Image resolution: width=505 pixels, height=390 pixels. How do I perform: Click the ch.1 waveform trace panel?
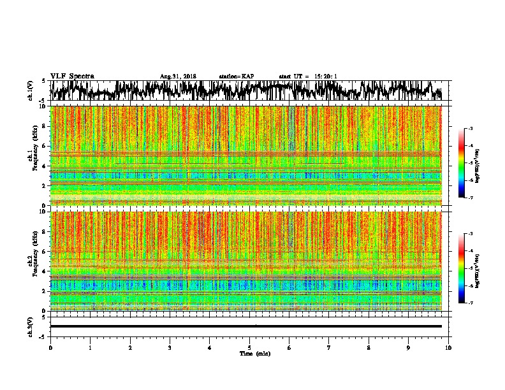click(x=249, y=90)
